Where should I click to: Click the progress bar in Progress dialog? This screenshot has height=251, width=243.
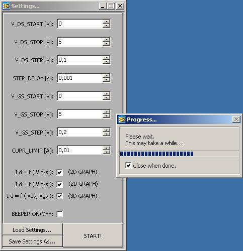click(179, 154)
